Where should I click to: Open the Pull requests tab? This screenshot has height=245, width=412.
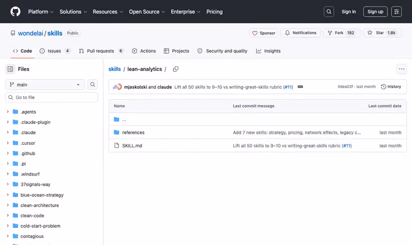coord(101,51)
